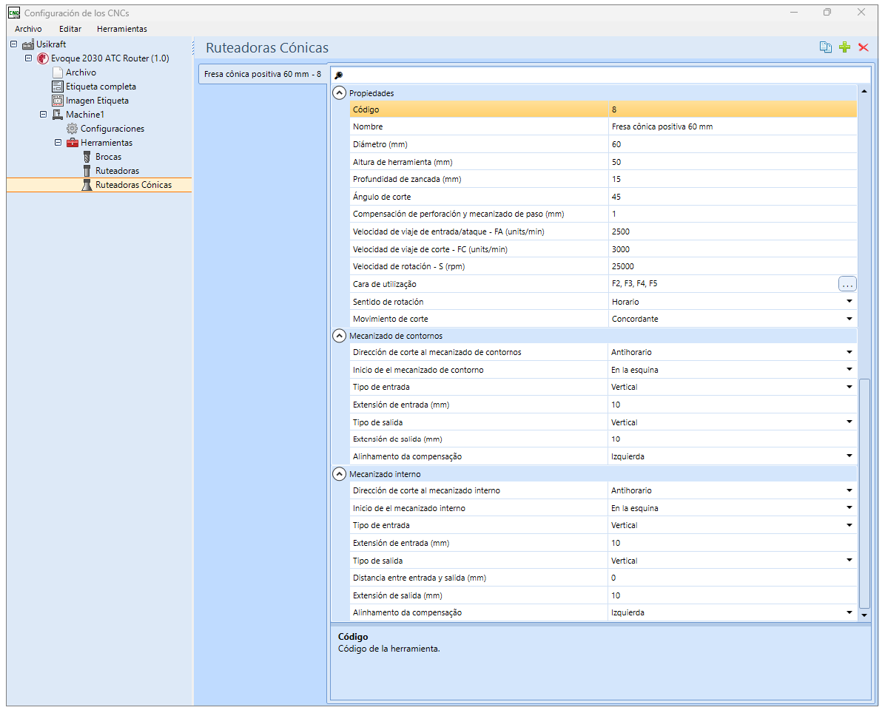Open Movimiento de corte dropdown
This screenshot has height=713, width=885.
point(849,319)
